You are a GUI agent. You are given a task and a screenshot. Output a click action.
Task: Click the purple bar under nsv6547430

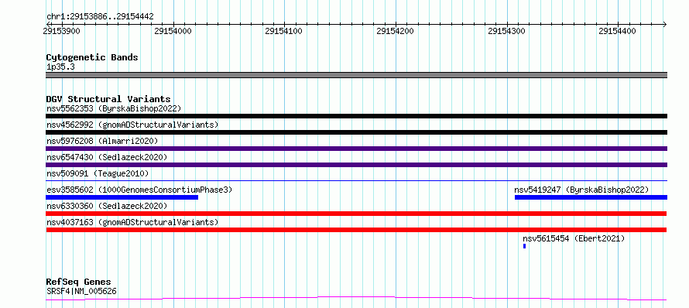point(356,165)
